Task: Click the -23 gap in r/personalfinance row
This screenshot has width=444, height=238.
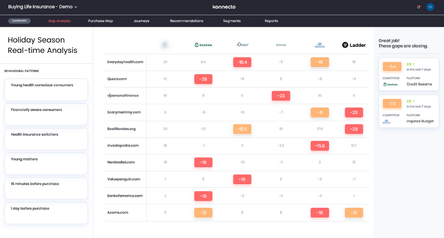Action: (x=281, y=96)
